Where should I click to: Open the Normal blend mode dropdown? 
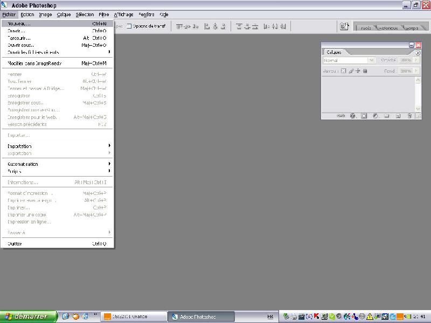(349, 60)
